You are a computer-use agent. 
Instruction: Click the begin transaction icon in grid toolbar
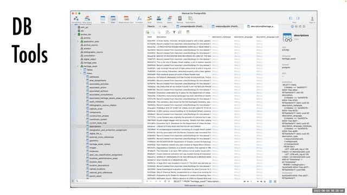click(147, 32)
